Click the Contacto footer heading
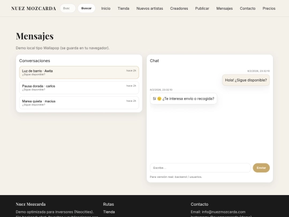Viewport: 289px width, 217px height. click(x=200, y=204)
